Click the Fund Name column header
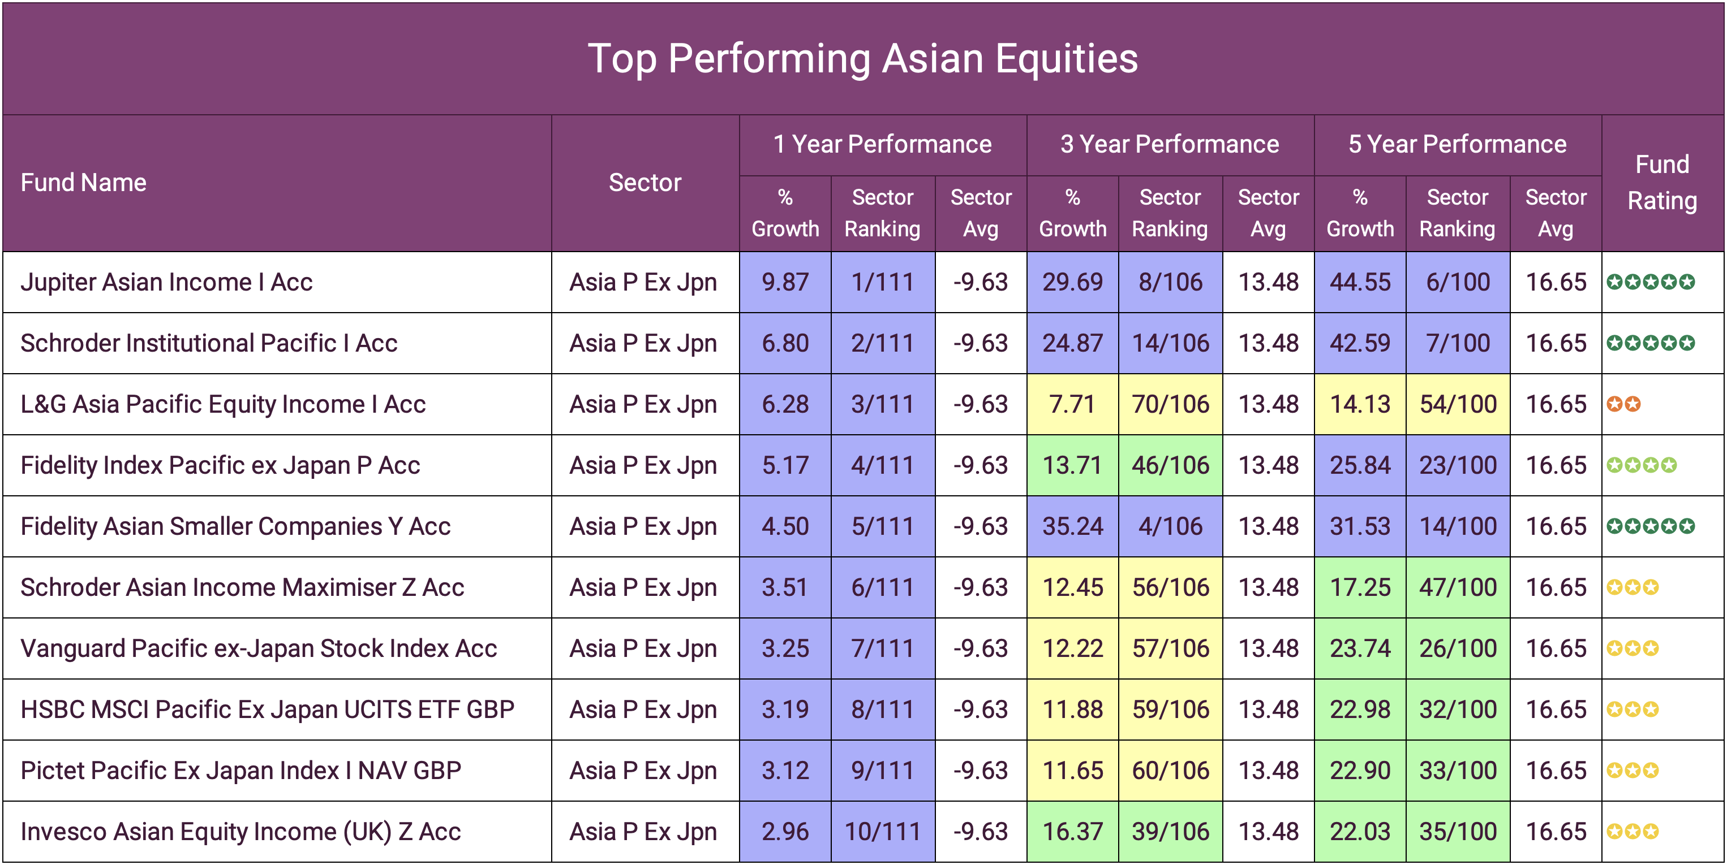This screenshot has width=1727, height=865. pyautogui.click(x=84, y=182)
